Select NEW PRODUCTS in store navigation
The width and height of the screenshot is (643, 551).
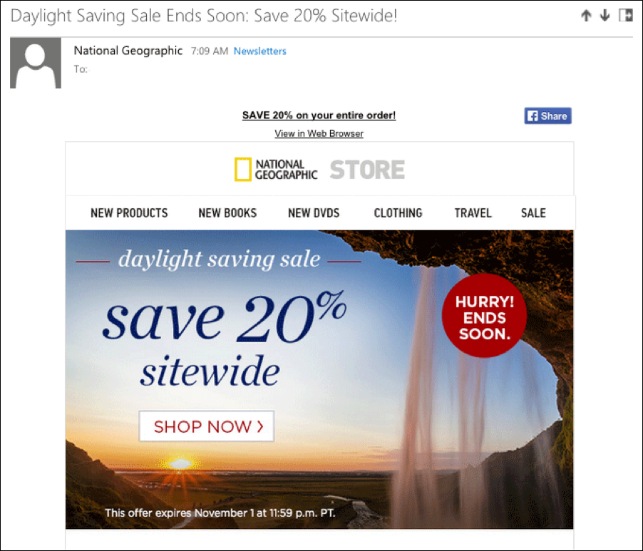coord(129,213)
